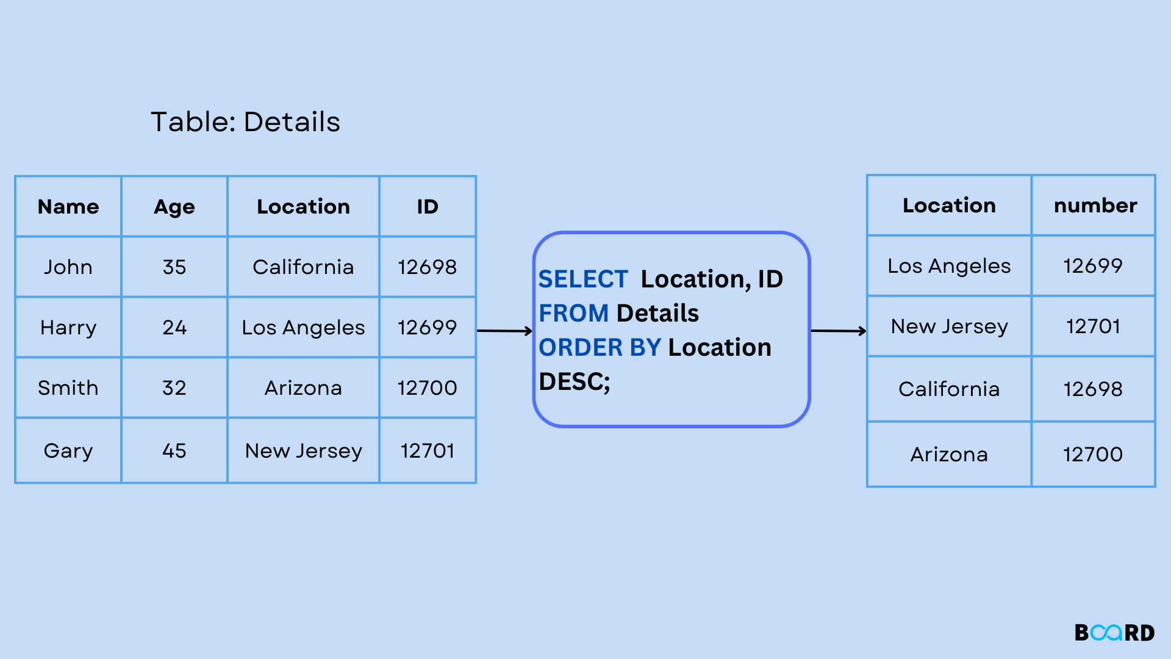Screen dimensions: 1171x659
Task: Select the Name column header
Action: (x=68, y=207)
